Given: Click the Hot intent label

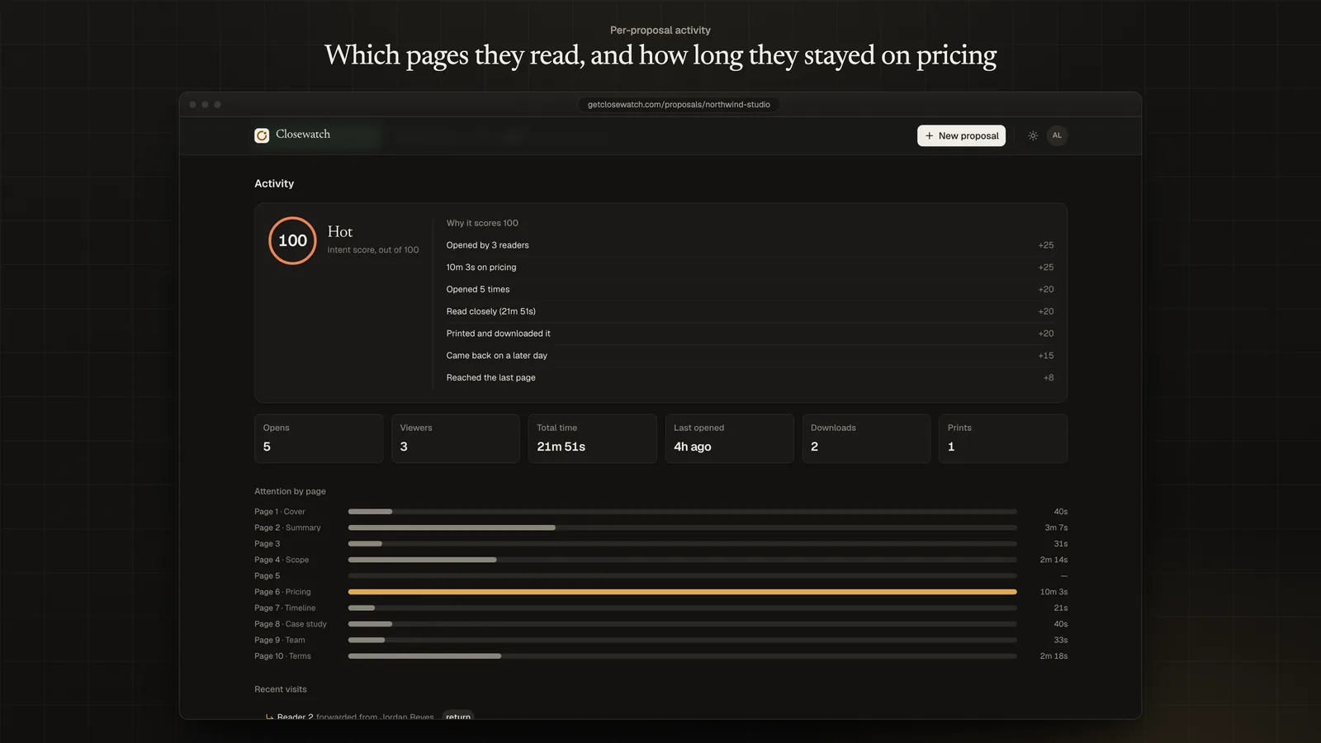Looking at the screenshot, I should pyautogui.click(x=340, y=232).
